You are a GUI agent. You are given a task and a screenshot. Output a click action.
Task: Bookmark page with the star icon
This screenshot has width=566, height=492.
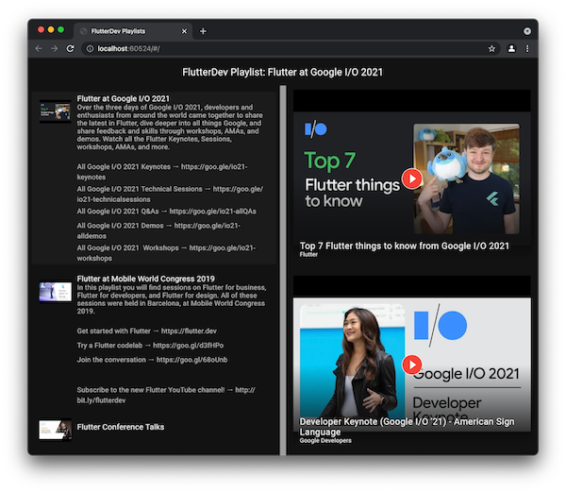tap(491, 48)
